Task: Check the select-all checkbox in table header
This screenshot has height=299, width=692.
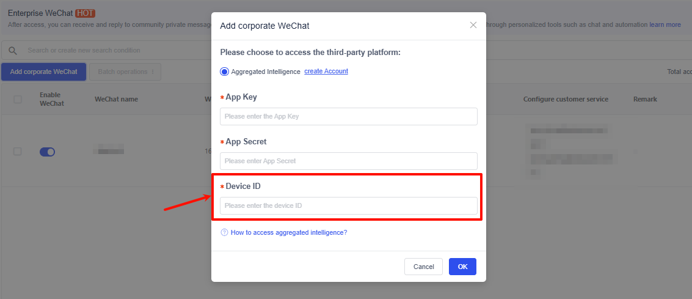Action: pyautogui.click(x=18, y=99)
